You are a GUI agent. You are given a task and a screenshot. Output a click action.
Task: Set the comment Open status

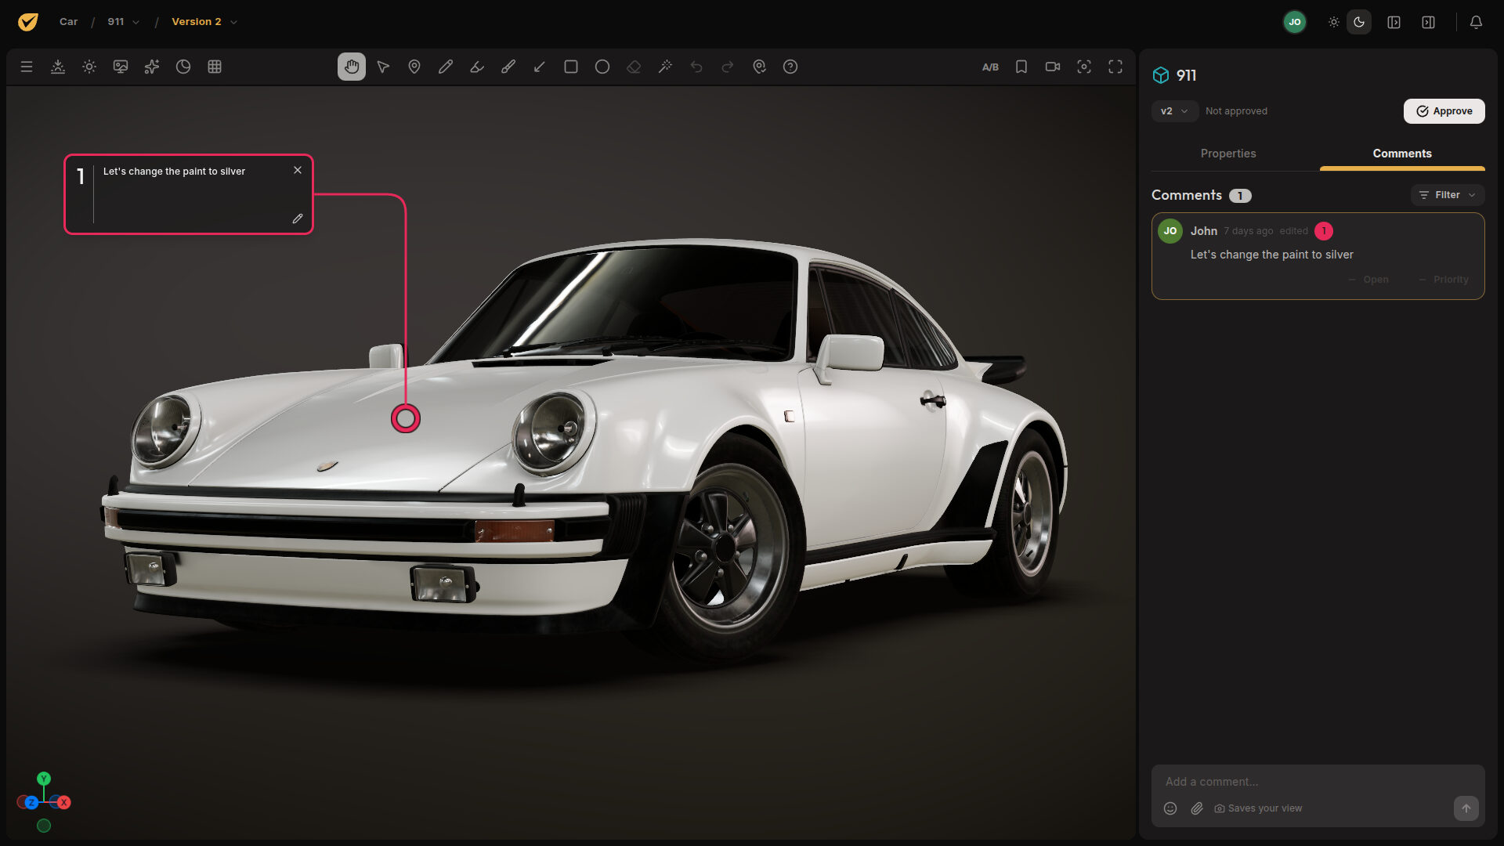1368,280
